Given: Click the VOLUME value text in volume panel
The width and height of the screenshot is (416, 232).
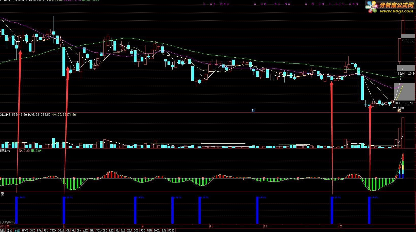Looking at the screenshot, I should point(13,115).
